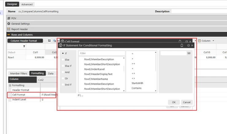The width and height of the screenshot is (227, 134).
Task: Collapse the Formatting property group
Action: pos(10,85)
